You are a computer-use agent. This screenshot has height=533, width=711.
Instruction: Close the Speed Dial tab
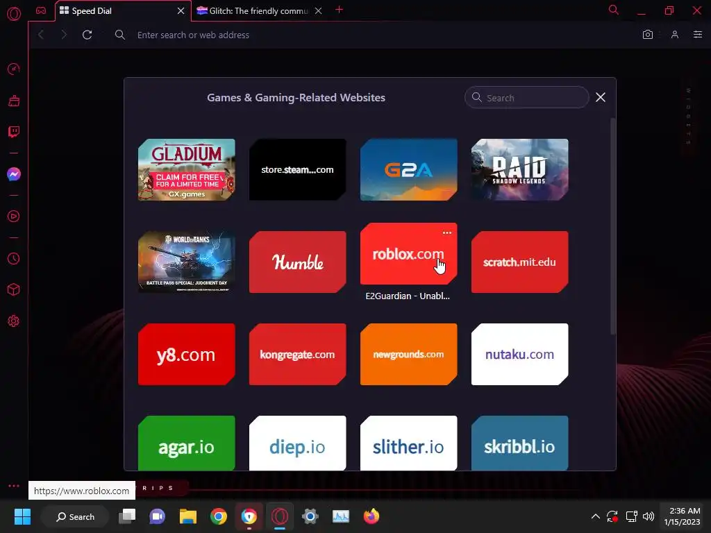coord(181,11)
